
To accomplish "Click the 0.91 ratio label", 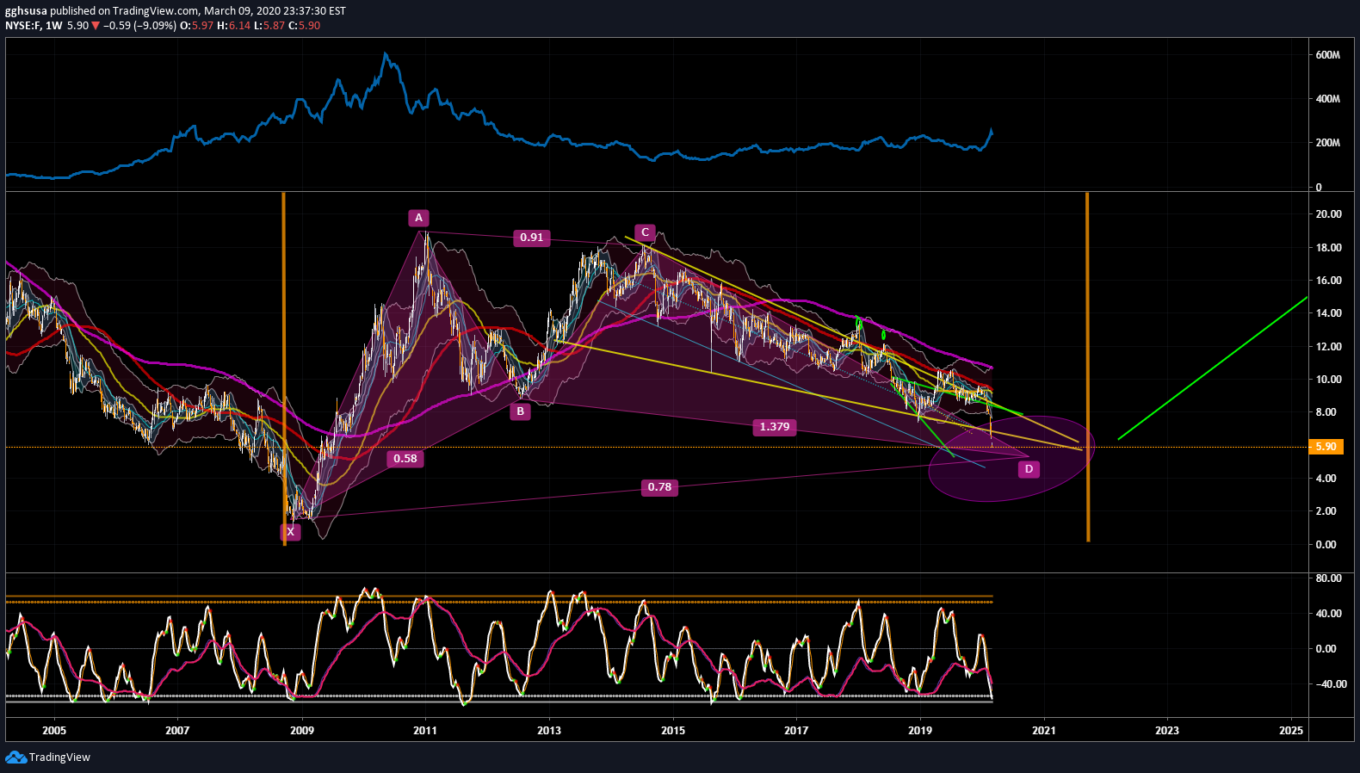I will 532,238.
